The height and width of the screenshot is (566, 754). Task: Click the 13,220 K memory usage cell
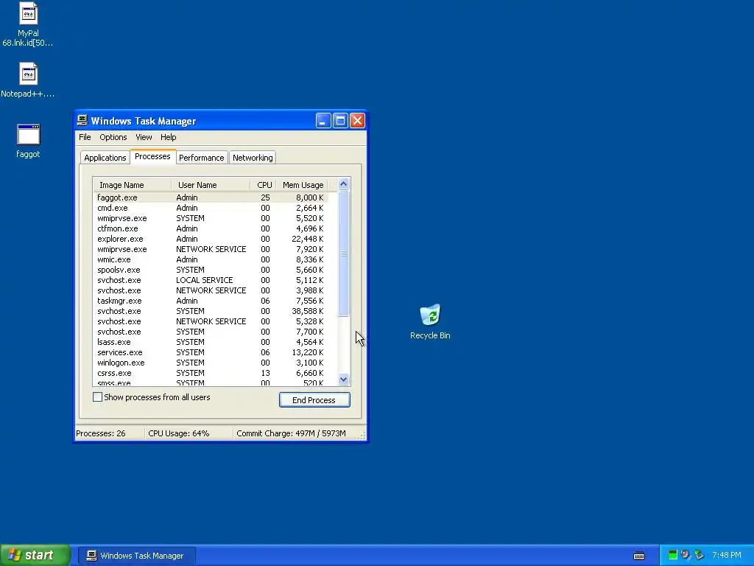308,352
